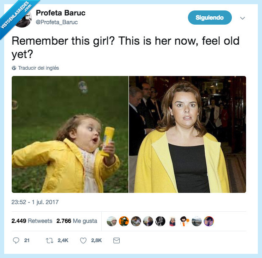Click the reply speech bubble icon
Viewport: 262px width, 258px height.
coord(16,240)
